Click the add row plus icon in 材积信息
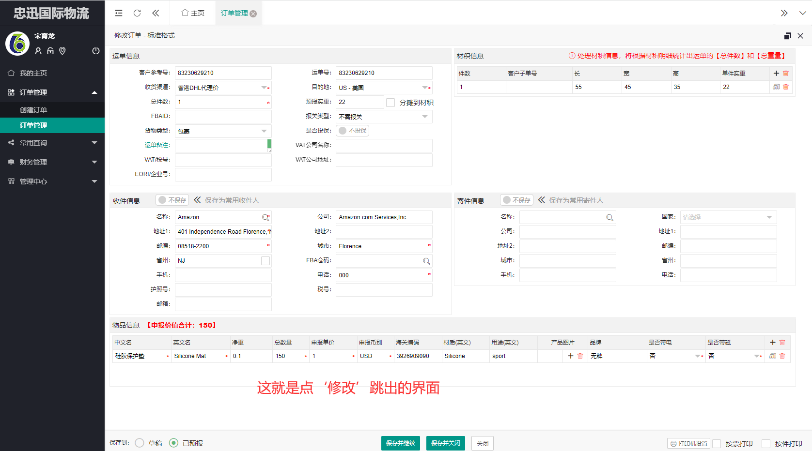The height and width of the screenshot is (451, 812). 776,73
